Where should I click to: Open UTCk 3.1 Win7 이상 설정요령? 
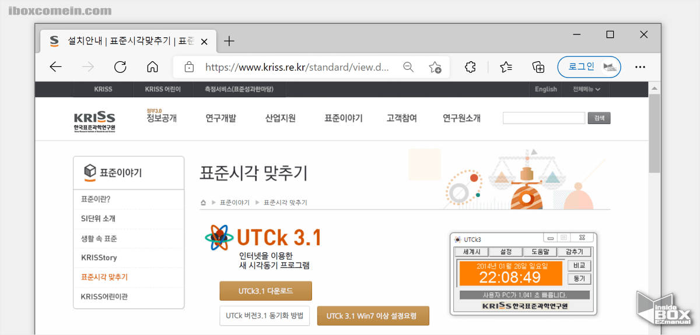(373, 316)
